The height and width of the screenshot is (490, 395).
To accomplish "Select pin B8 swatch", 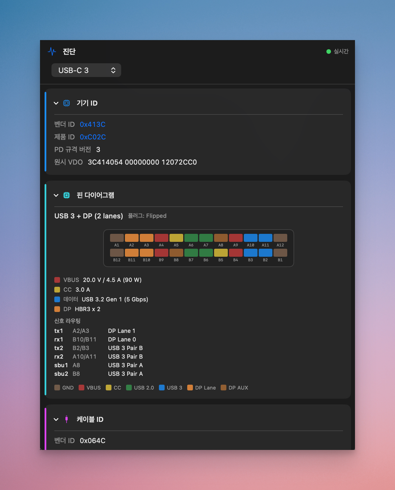I will coord(176,253).
